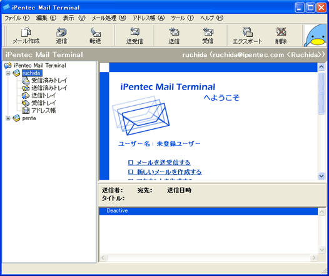The width and height of the screenshot is (329, 276).
Task: Select the penta account label
Action: tap(29, 118)
